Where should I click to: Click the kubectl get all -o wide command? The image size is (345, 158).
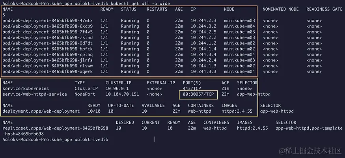[140, 4]
